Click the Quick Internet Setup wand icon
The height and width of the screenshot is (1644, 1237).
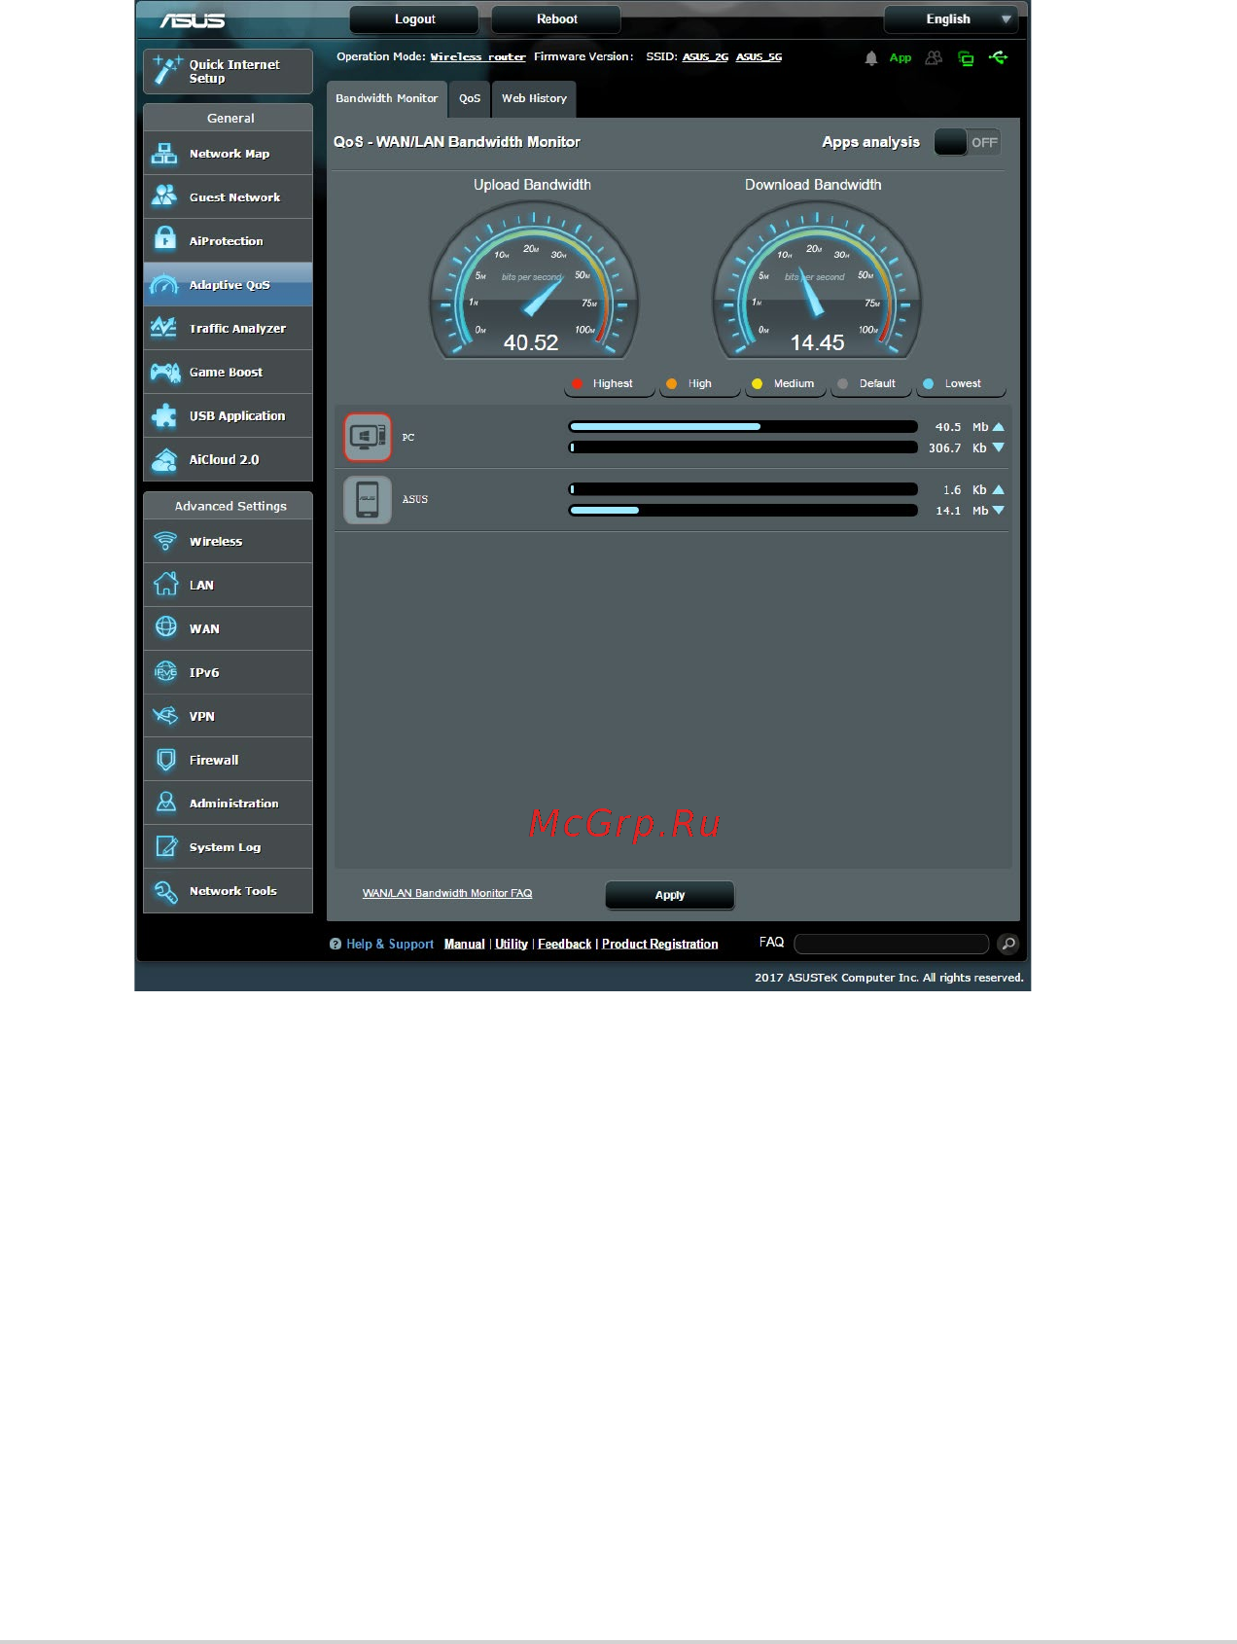pos(166,70)
